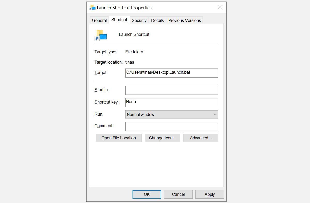Click Open File Location
This screenshot has height=203, width=310.
(119, 138)
